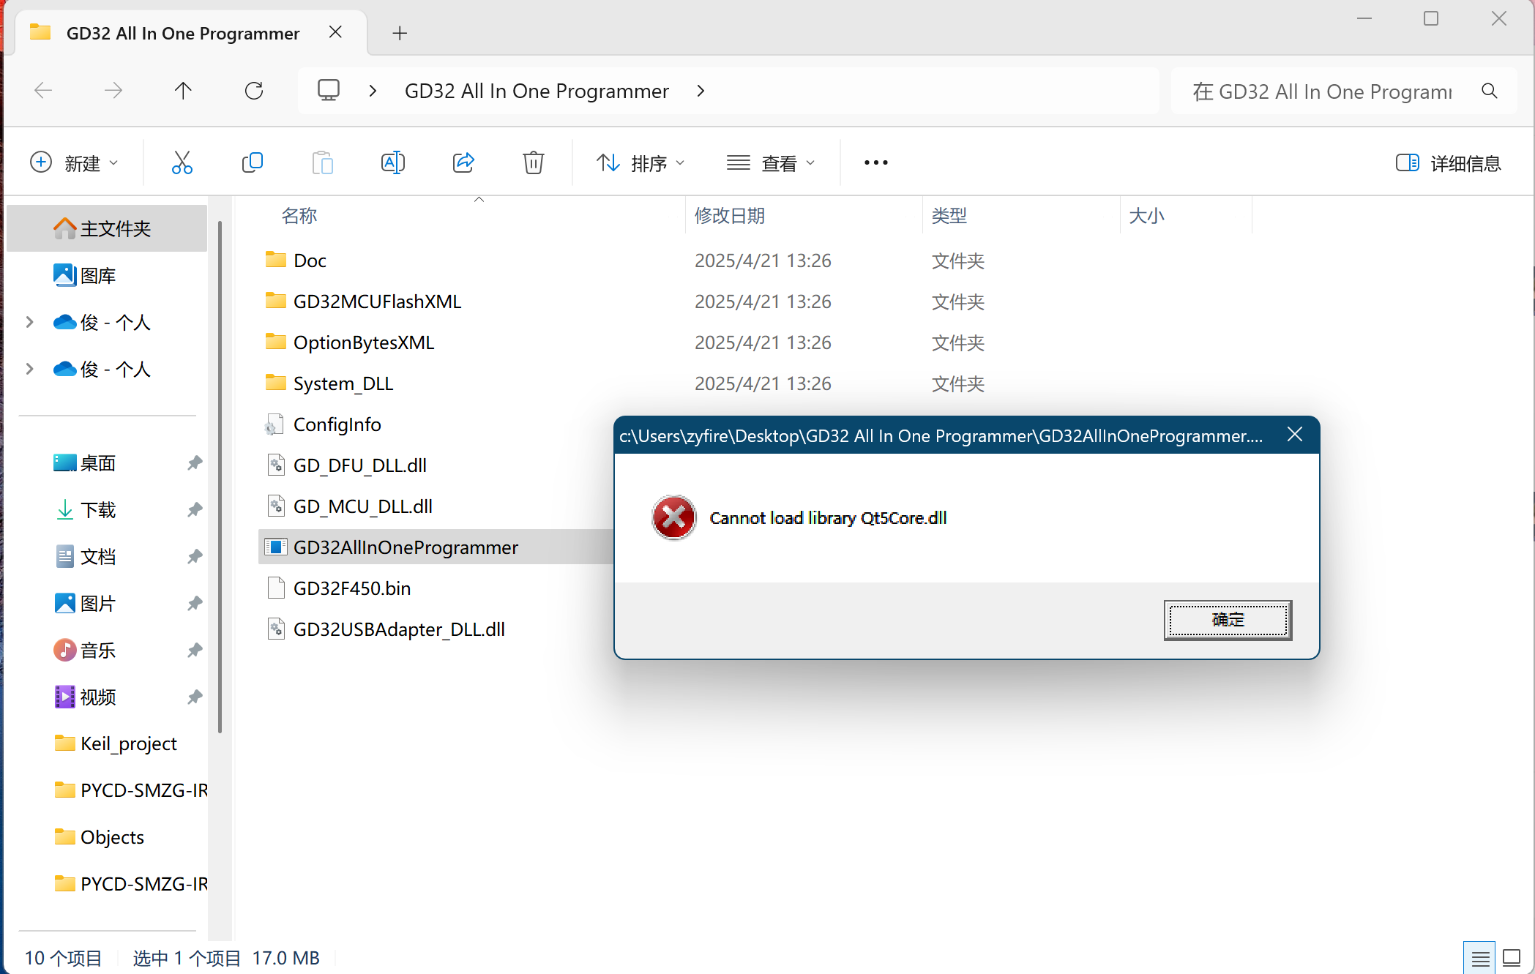
Task: Open the 查看 view dropdown
Action: pos(771,163)
